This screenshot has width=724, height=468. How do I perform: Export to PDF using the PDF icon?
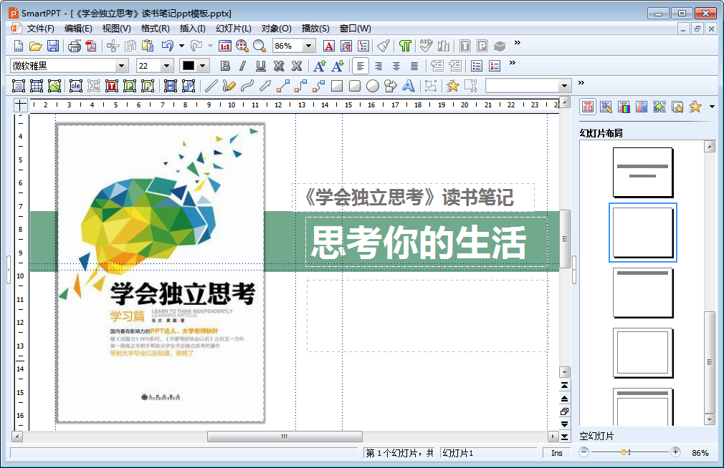(91, 46)
